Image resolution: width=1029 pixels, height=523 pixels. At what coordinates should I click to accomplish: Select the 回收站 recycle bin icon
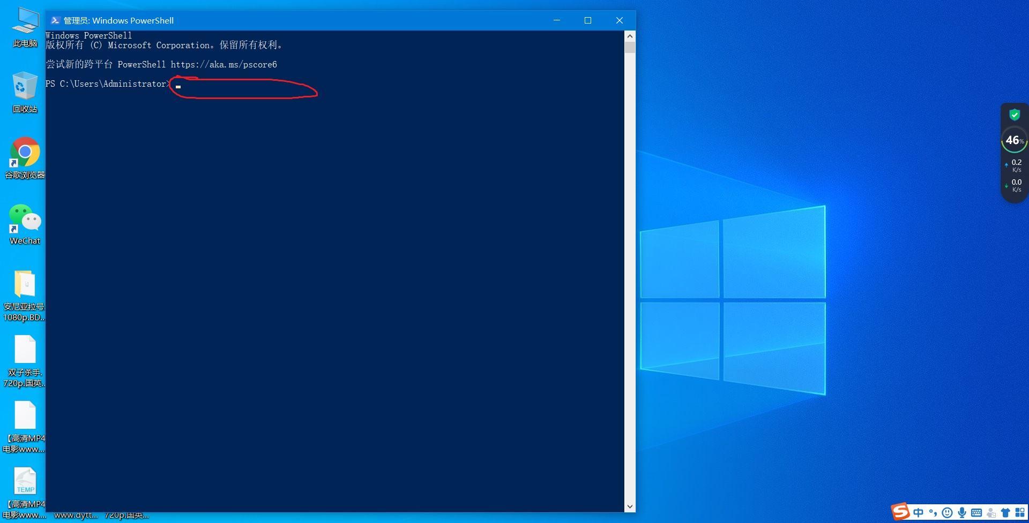[25, 93]
